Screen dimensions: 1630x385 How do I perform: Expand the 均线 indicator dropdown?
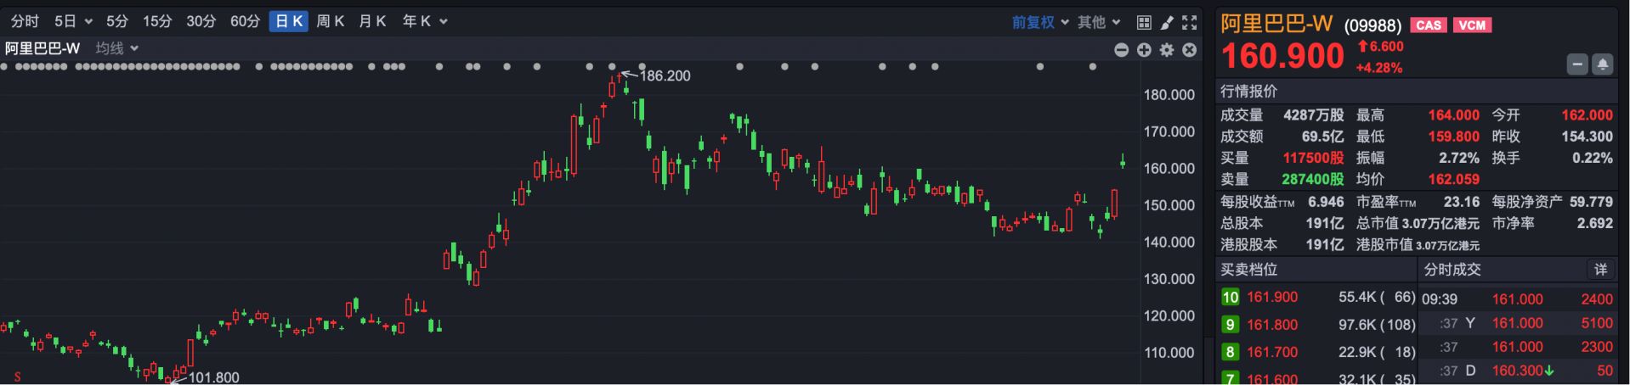[116, 48]
